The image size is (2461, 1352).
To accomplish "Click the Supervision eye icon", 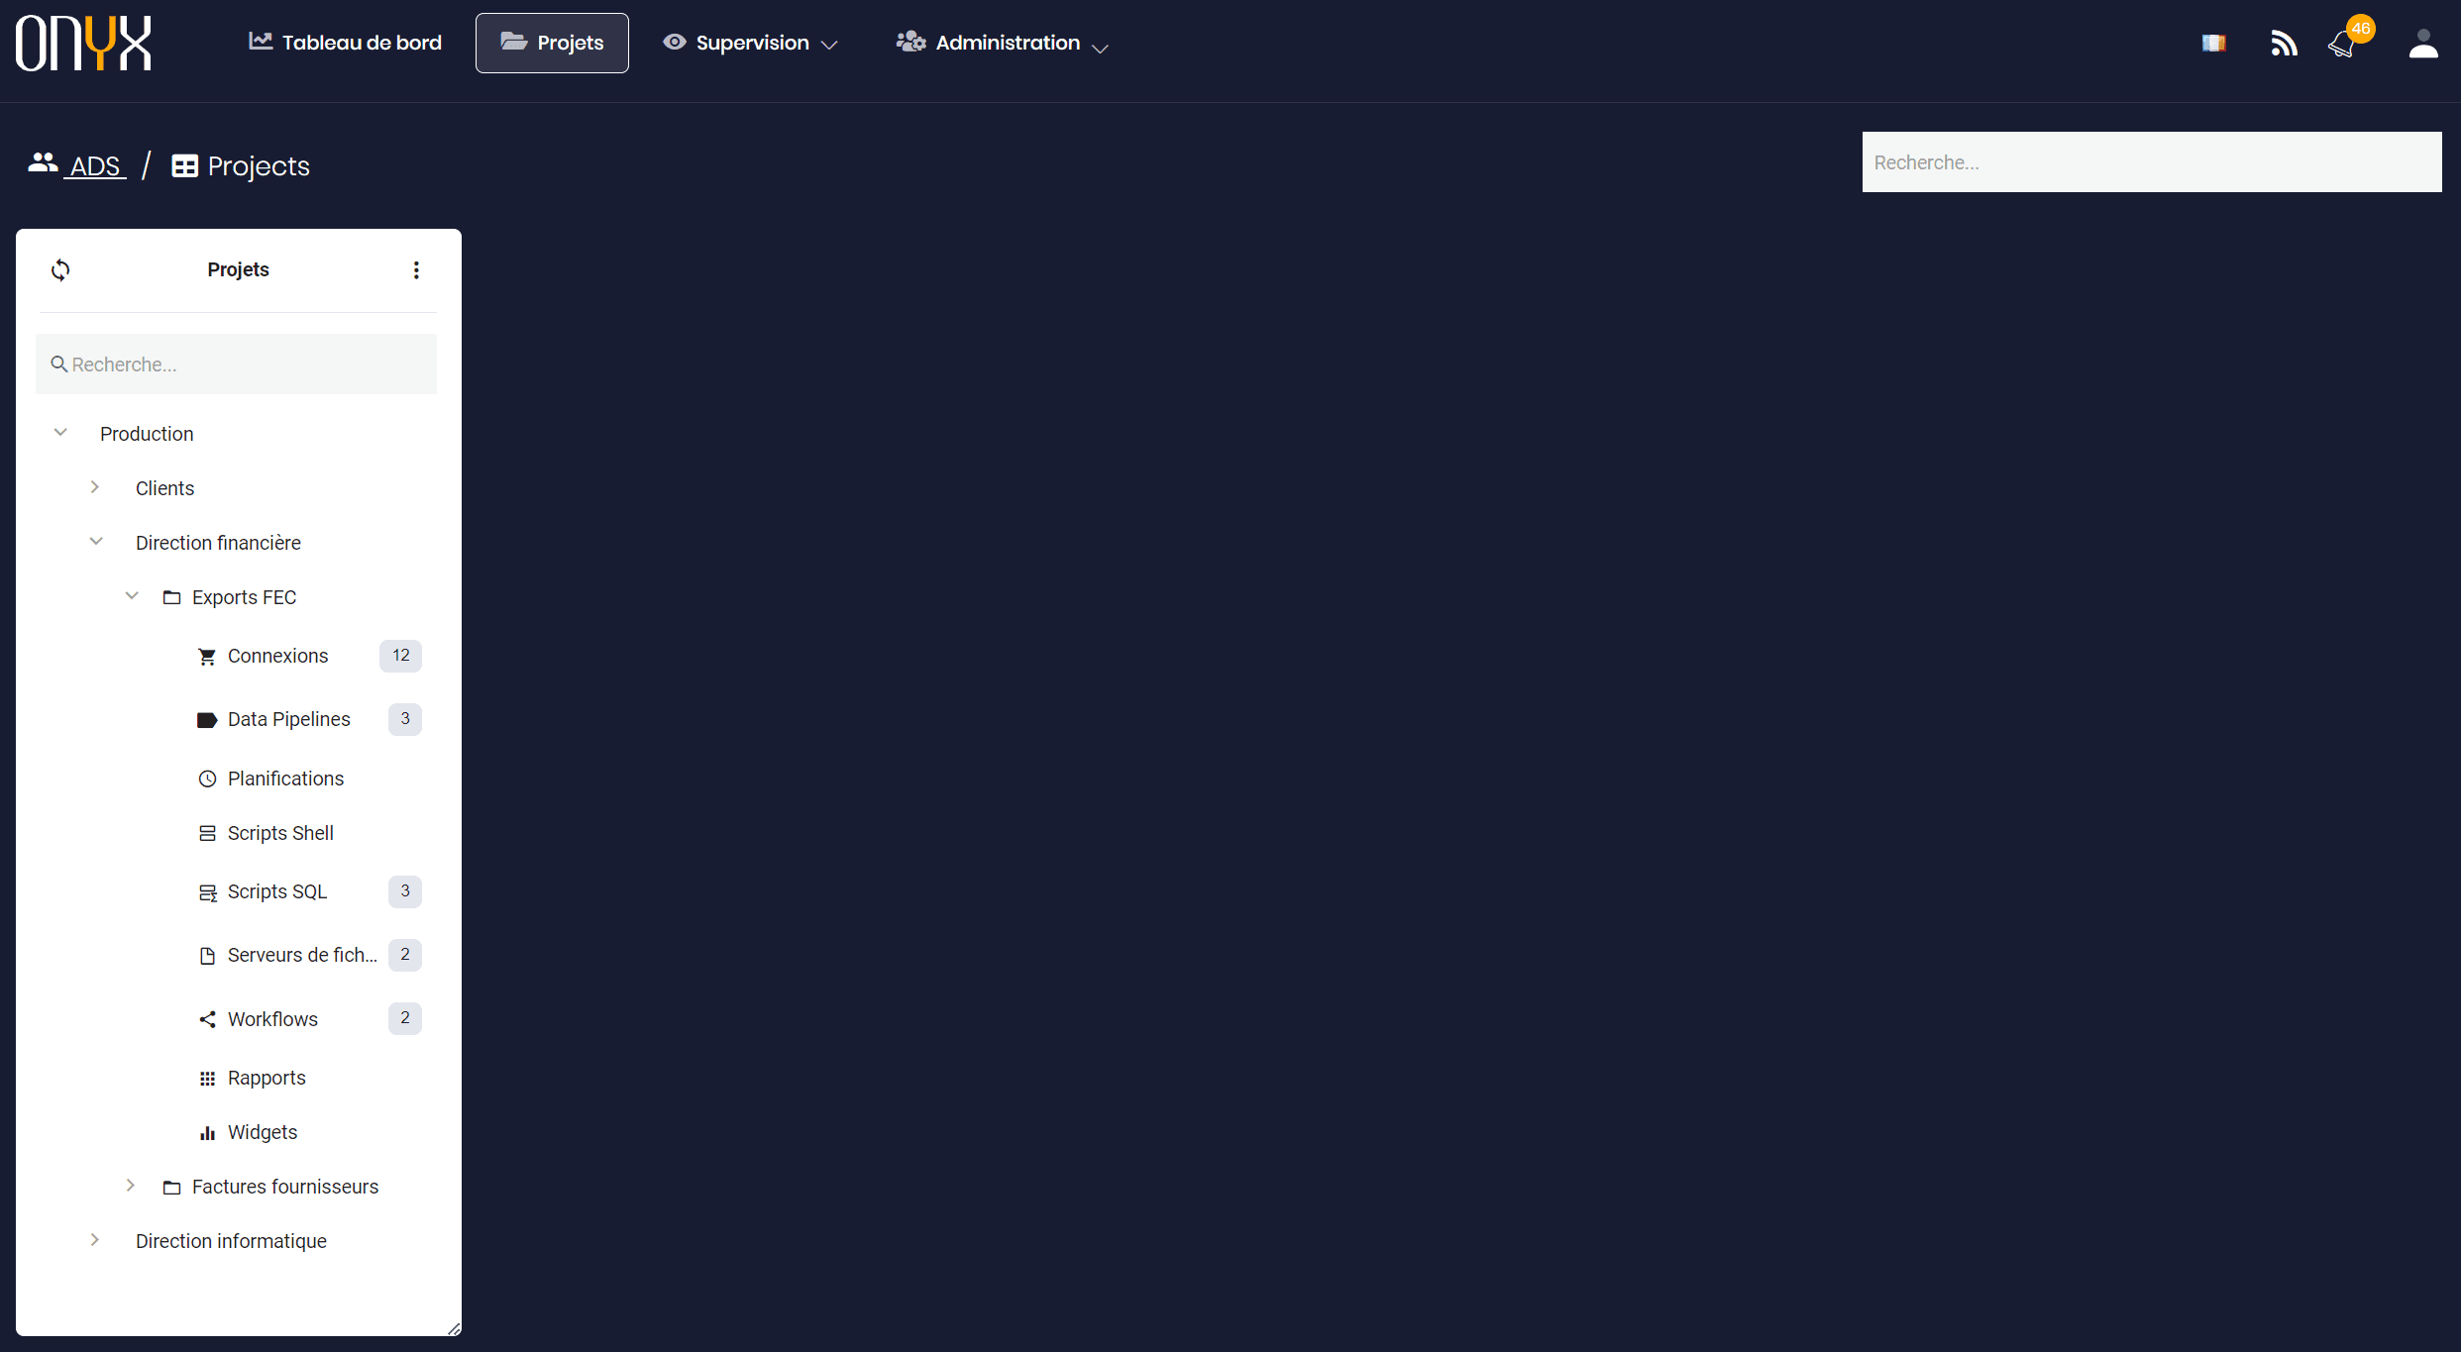I will point(675,42).
